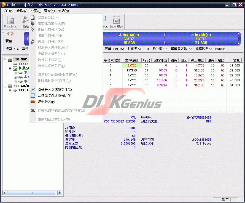Screen dimensions: 245x203
Task: Expand the first logical drive under 扩展分区
Action: tap(15, 73)
